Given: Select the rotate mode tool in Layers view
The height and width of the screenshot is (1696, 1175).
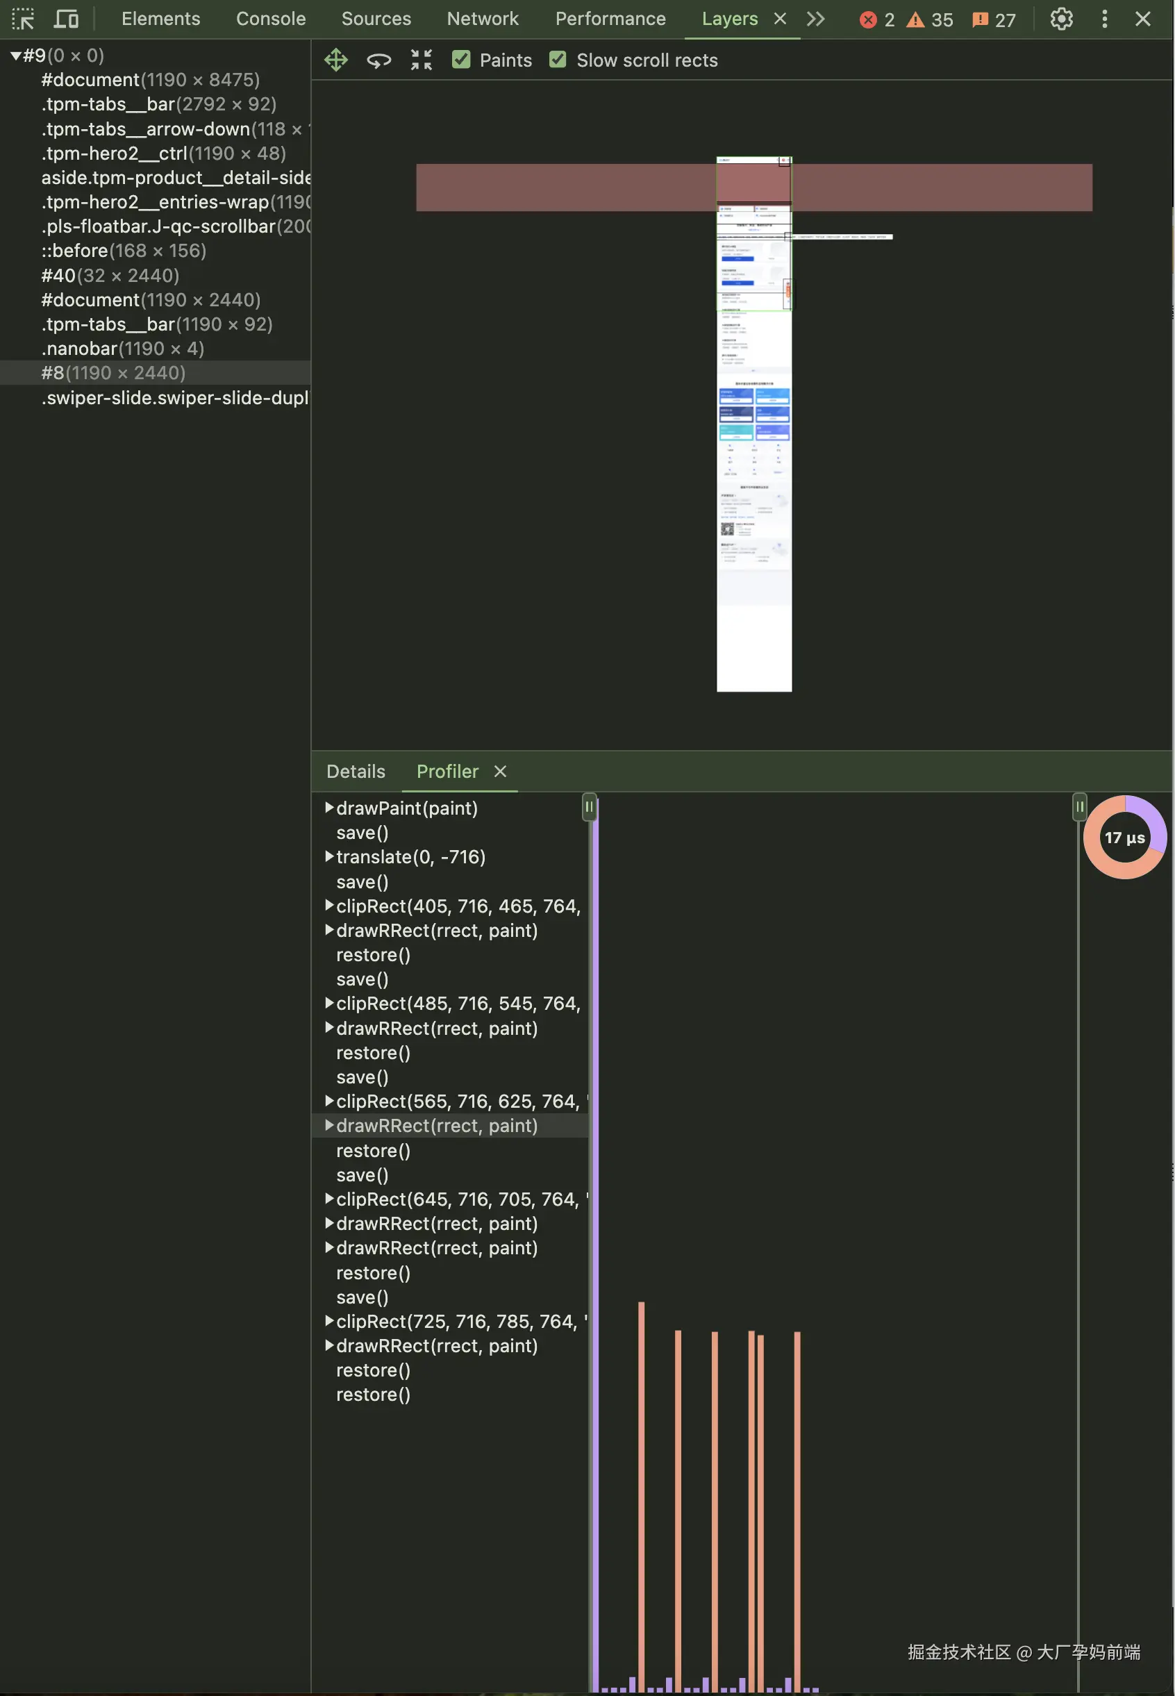Looking at the screenshot, I should tap(378, 60).
